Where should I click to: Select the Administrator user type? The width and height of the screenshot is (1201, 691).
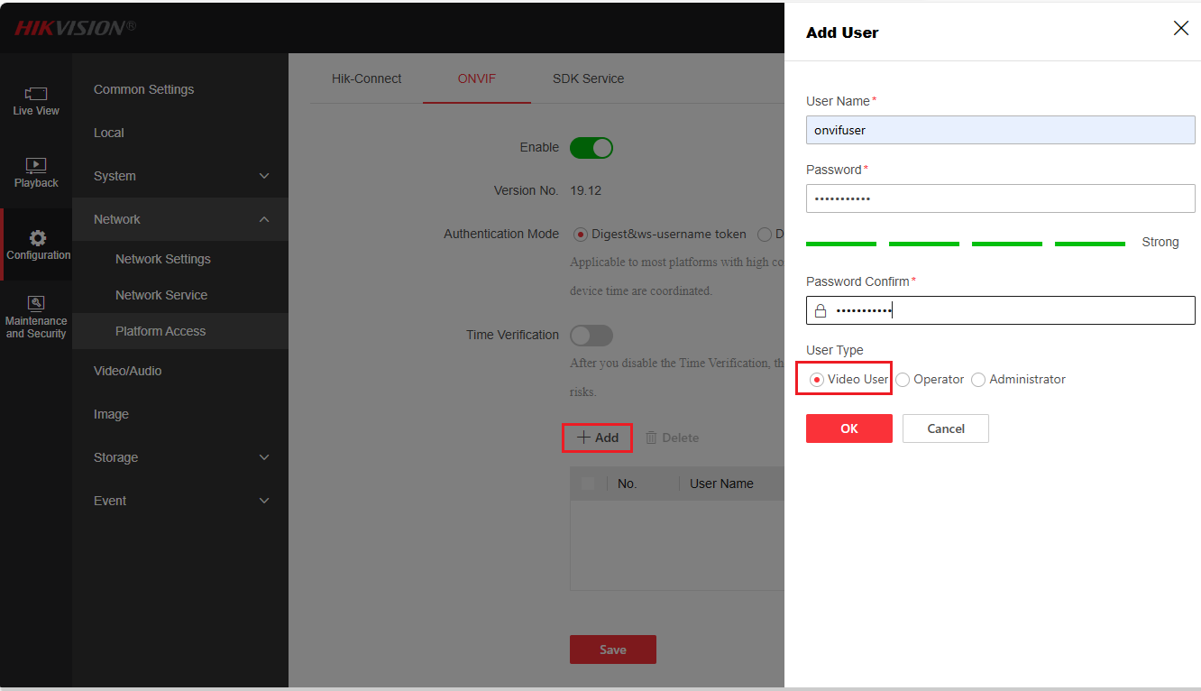pyautogui.click(x=979, y=380)
